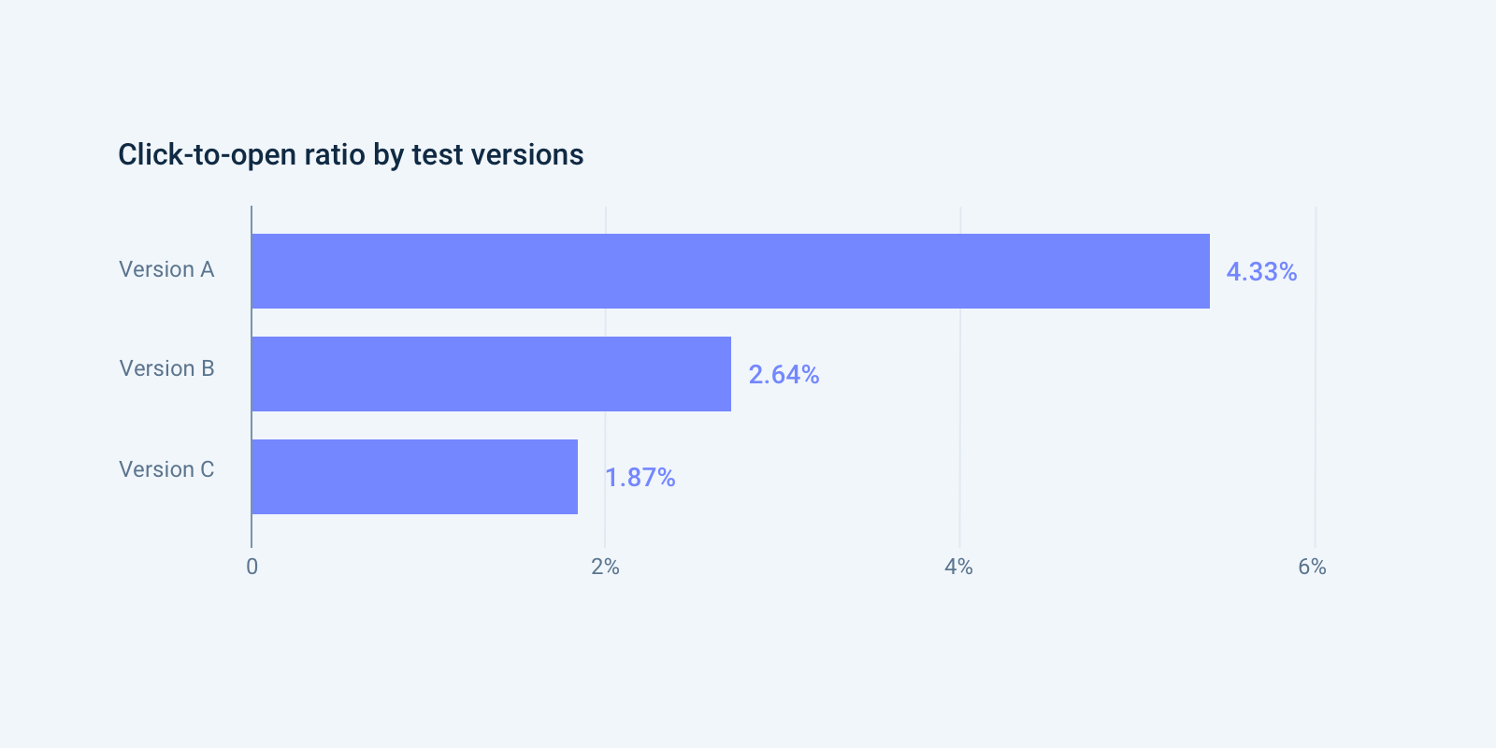The width and height of the screenshot is (1496, 748).
Task: Select the 4% x-axis tick label
Action: point(958,567)
